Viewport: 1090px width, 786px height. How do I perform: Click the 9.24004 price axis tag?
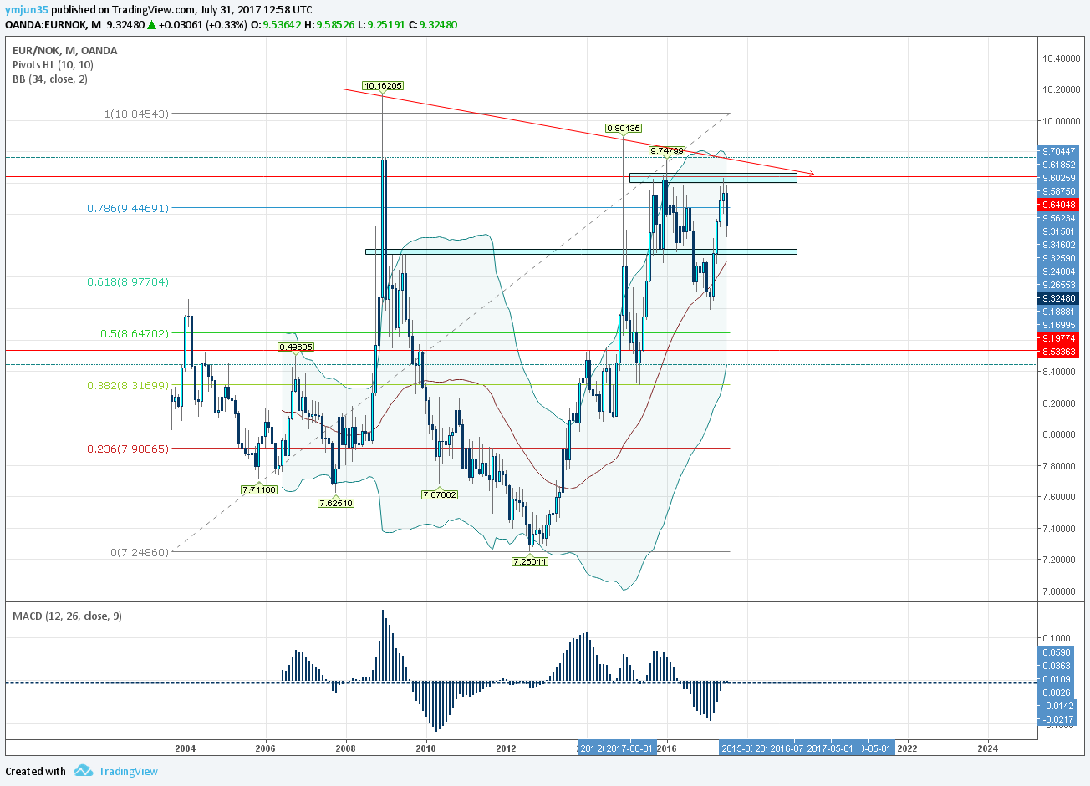coord(1058,271)
